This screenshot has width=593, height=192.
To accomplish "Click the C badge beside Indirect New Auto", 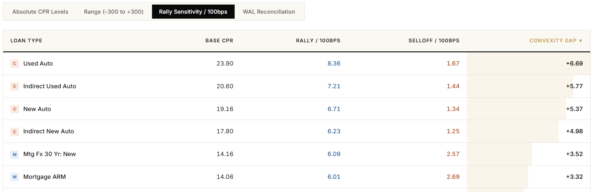I will (x=15, y=131).
